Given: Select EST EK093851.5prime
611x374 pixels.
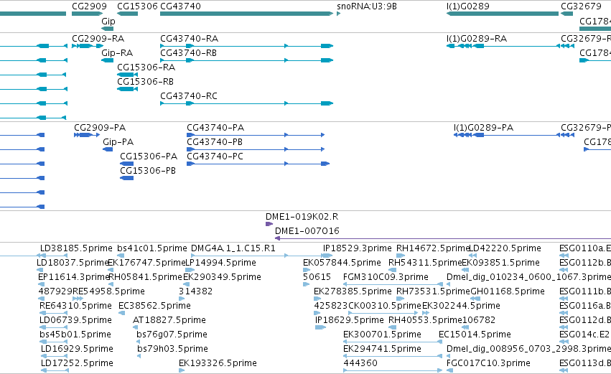Looking at the screenshot, I should click(500, 263).
